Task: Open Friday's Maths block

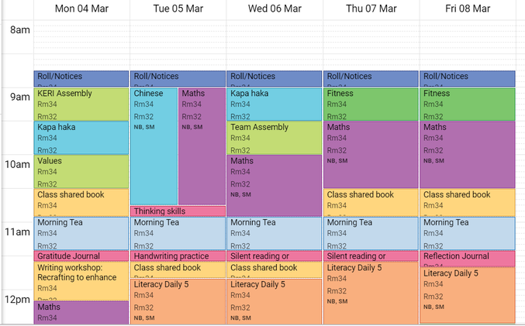Action: coord(468,154)
